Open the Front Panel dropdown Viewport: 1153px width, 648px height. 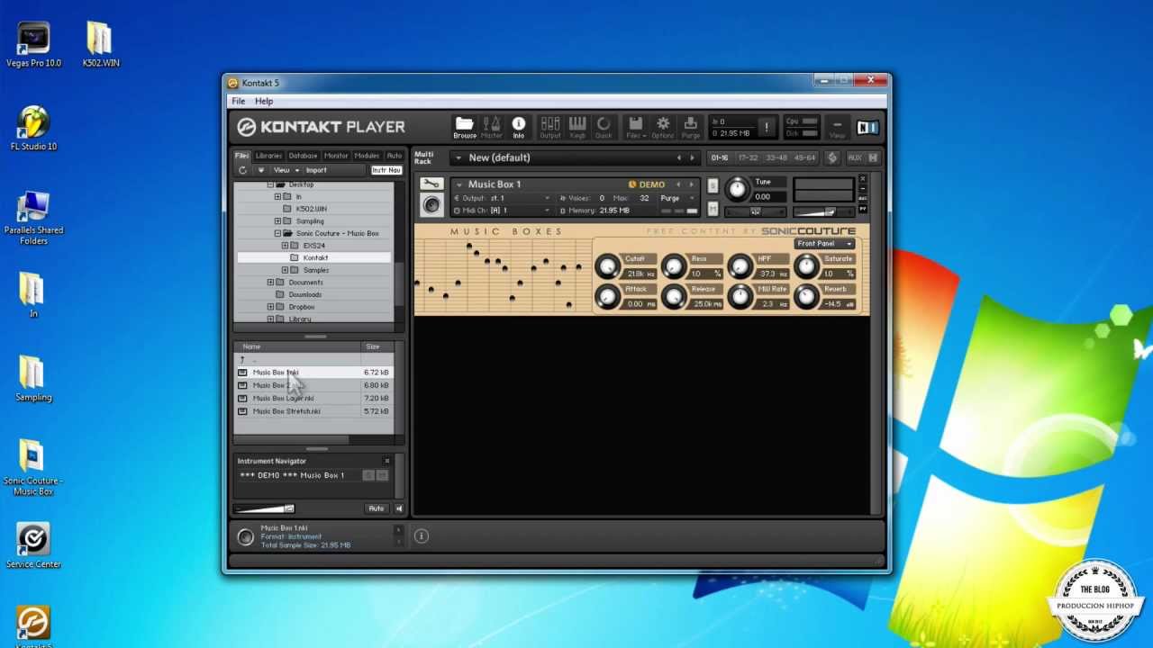[x=824, y=244]
